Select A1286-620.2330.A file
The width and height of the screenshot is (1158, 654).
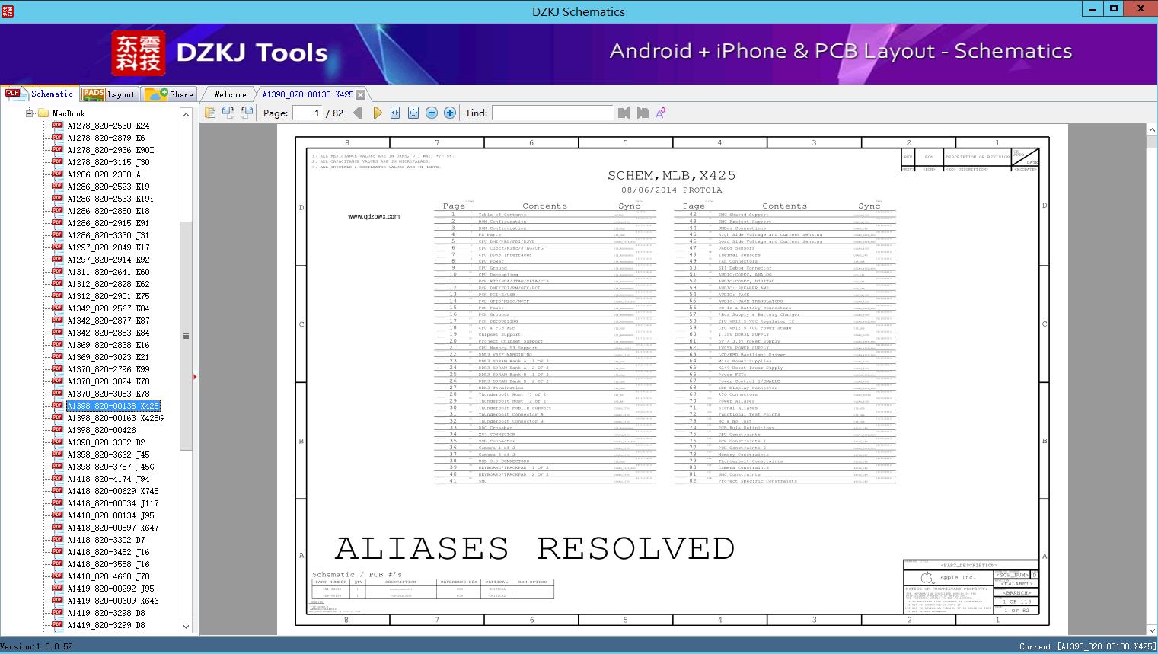click(x=104, y=174)
